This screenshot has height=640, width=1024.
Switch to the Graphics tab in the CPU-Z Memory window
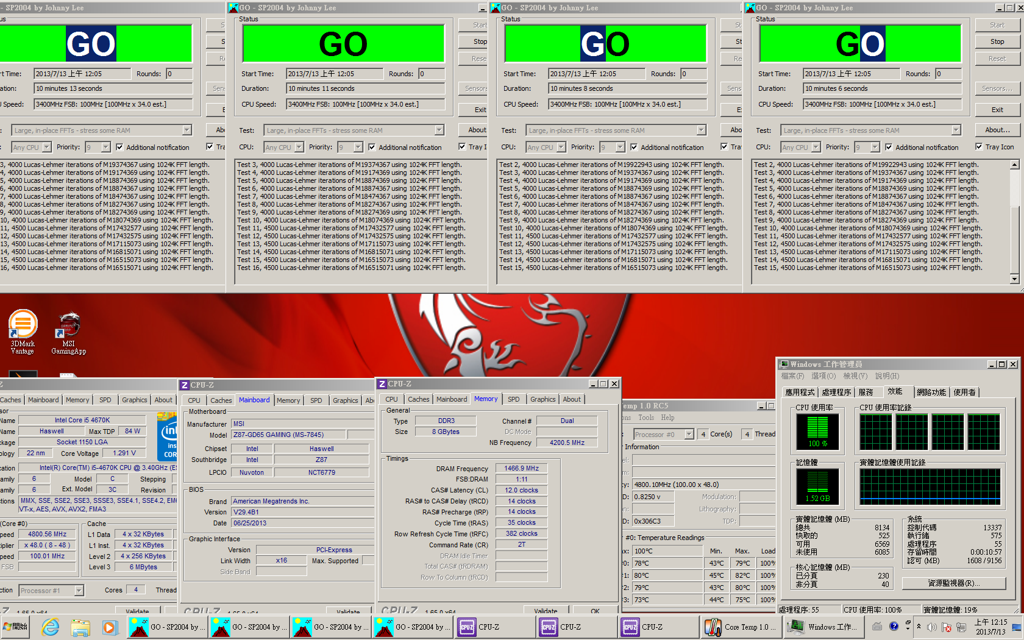543,399
